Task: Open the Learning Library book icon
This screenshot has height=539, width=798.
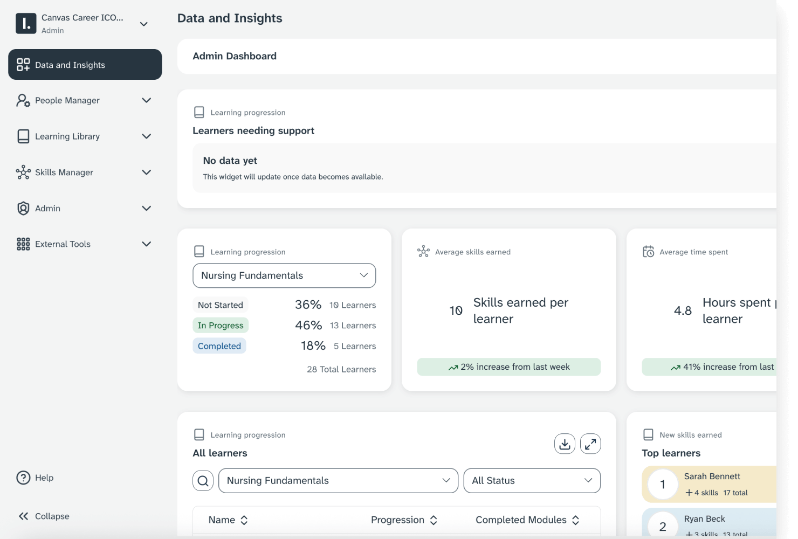Action: (x=23, y=136)
